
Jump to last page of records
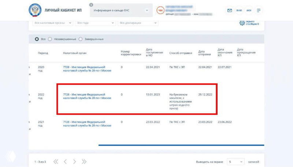coord(84,162)
